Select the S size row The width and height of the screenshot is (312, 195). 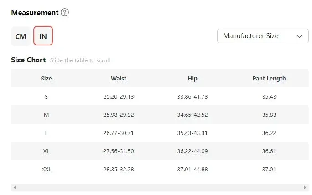(160, 97)
